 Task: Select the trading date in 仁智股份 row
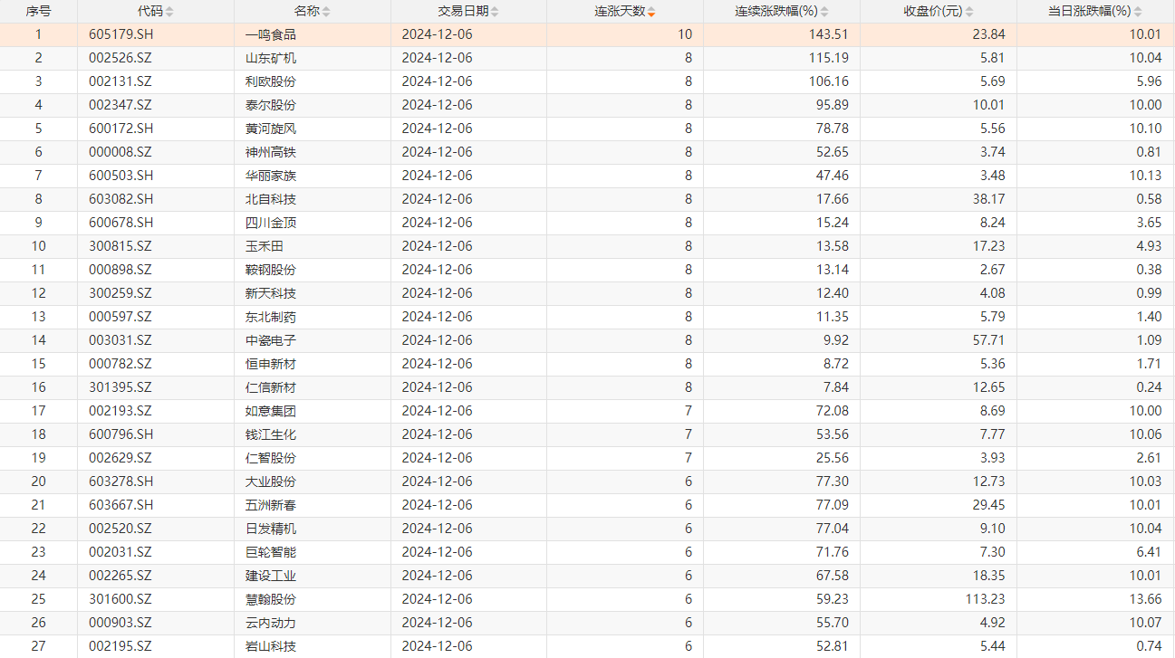[x=438, y=459]
